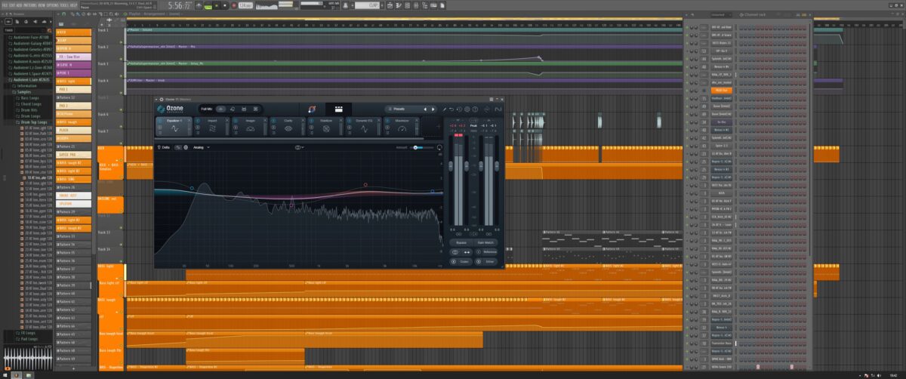Toggle power of the Imager module
The width and height of the screenshot is (906, 379).
(x=236, y=121)
